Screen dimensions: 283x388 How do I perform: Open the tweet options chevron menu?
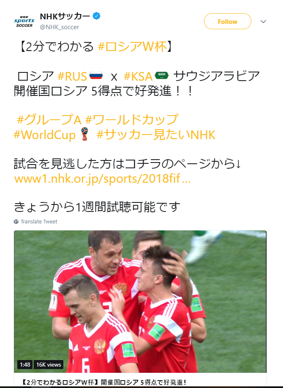(x=263, y=21)
